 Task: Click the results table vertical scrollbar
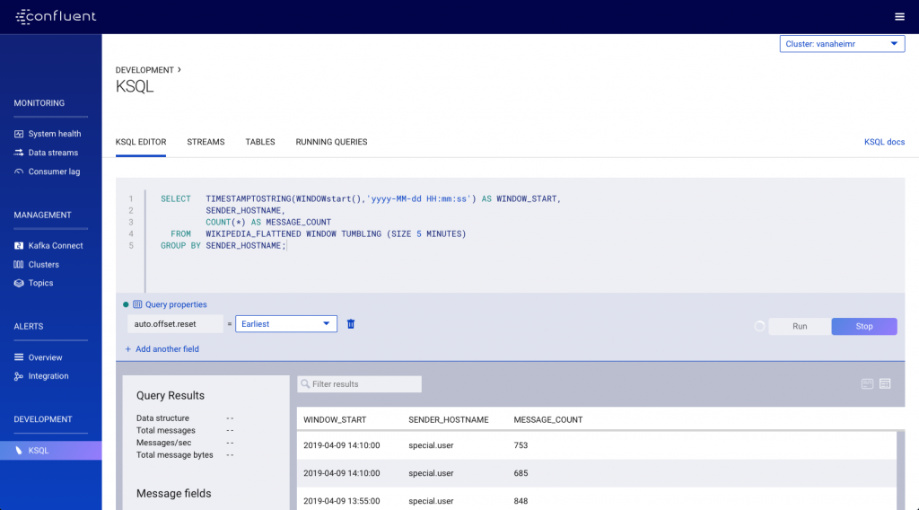point(901,470)
